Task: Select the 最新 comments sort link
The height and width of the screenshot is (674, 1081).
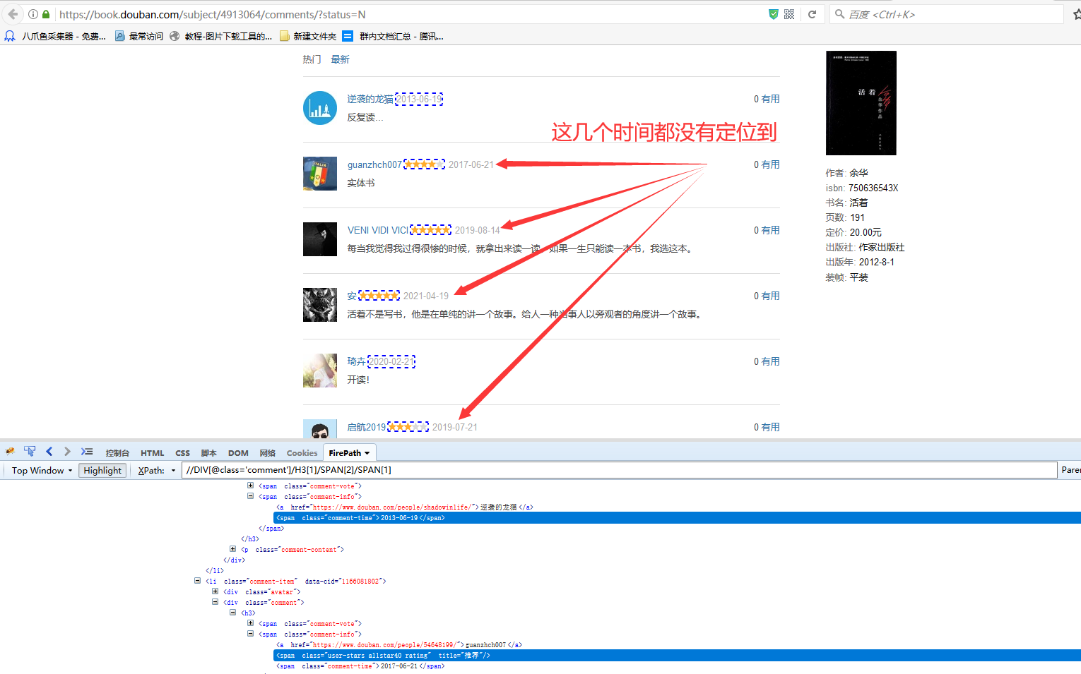Action: tap(341, 59)
